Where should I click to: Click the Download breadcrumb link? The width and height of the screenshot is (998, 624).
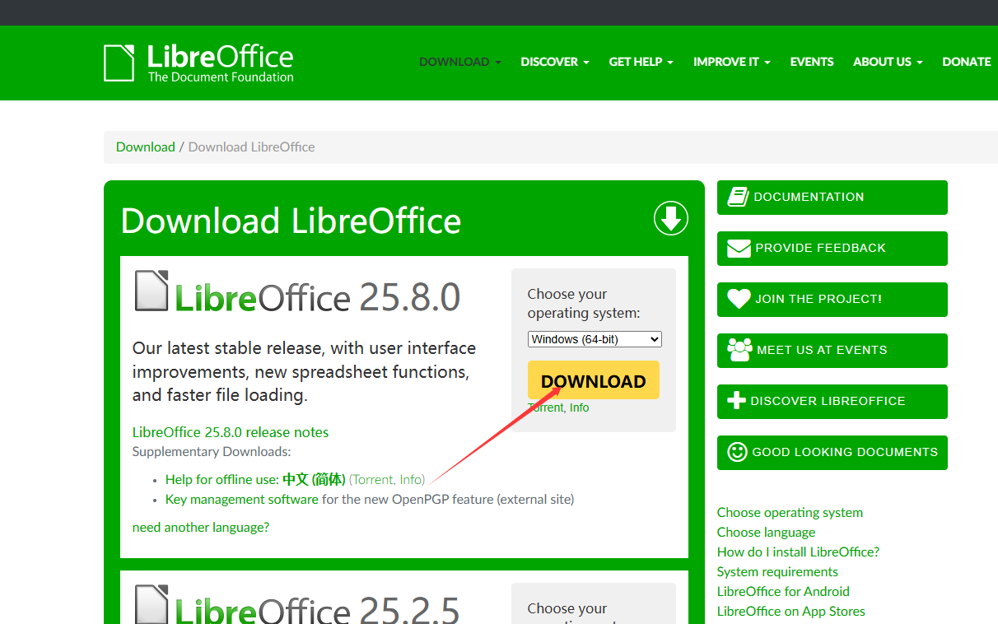click(145, 146)
